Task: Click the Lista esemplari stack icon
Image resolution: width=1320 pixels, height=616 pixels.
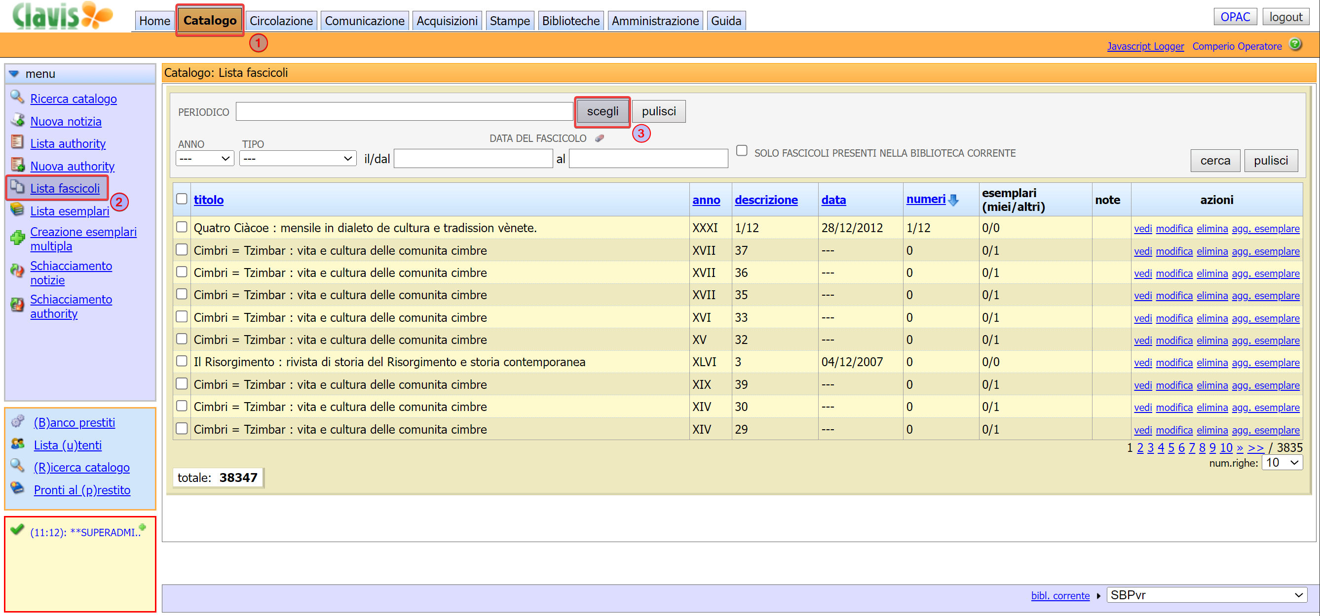Action: (x=17, y=209)
